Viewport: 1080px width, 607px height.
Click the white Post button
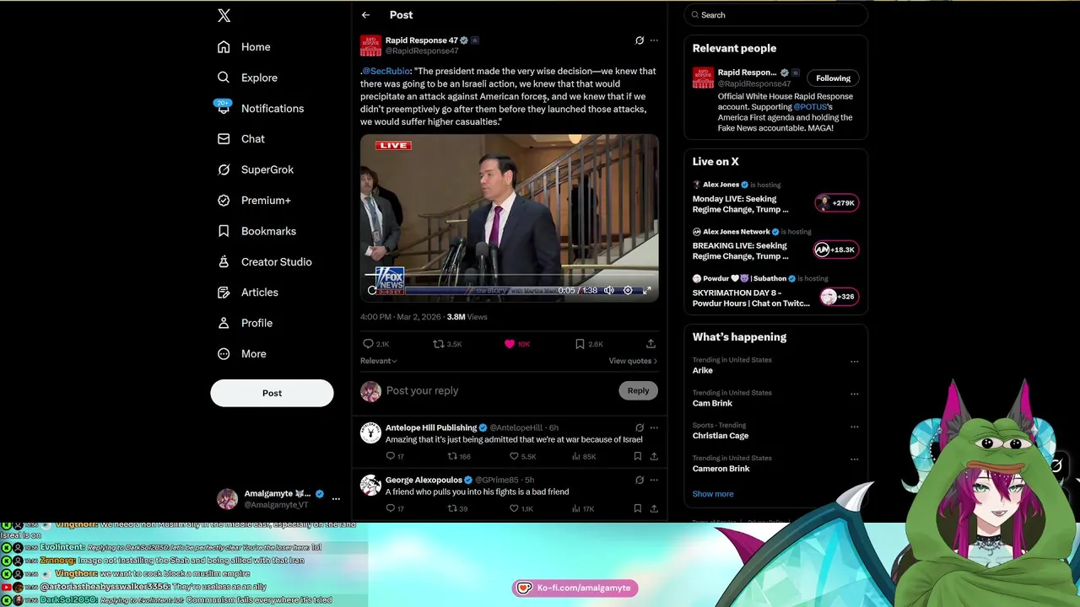point(272,393)
